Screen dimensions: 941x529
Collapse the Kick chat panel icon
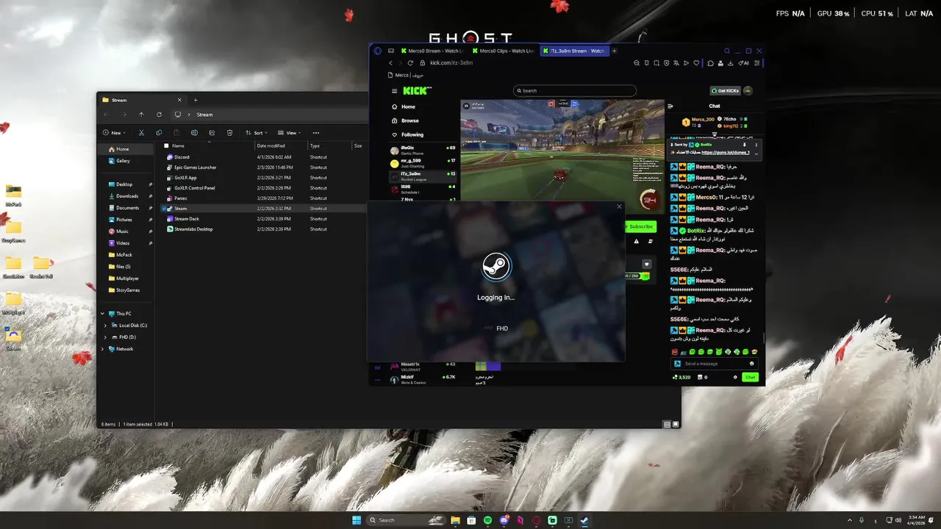[x=670, y=107]
